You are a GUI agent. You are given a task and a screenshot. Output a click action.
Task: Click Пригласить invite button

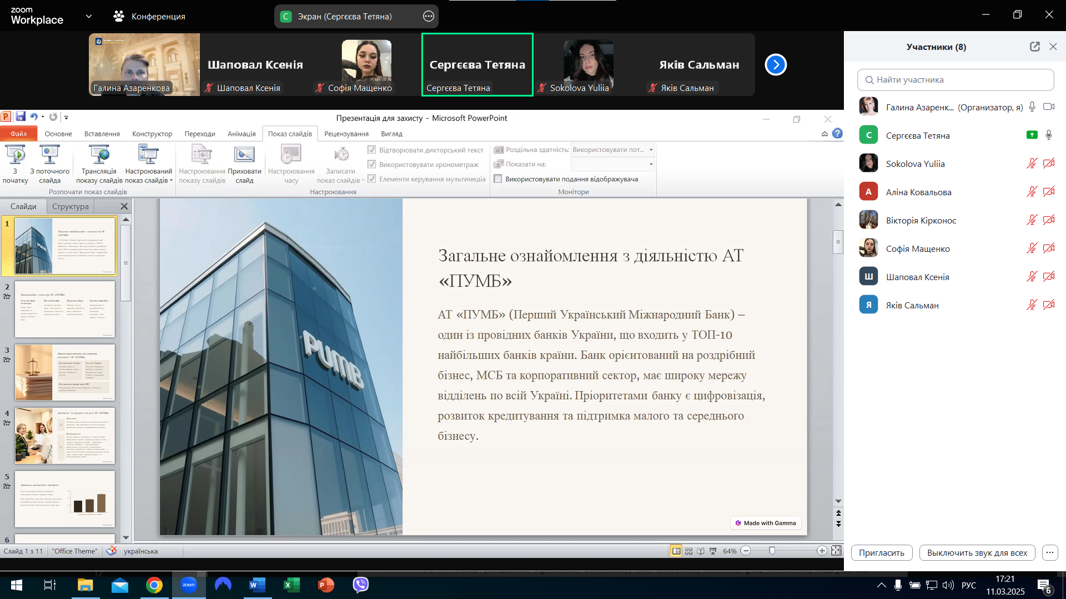click(x=881, y=552)
